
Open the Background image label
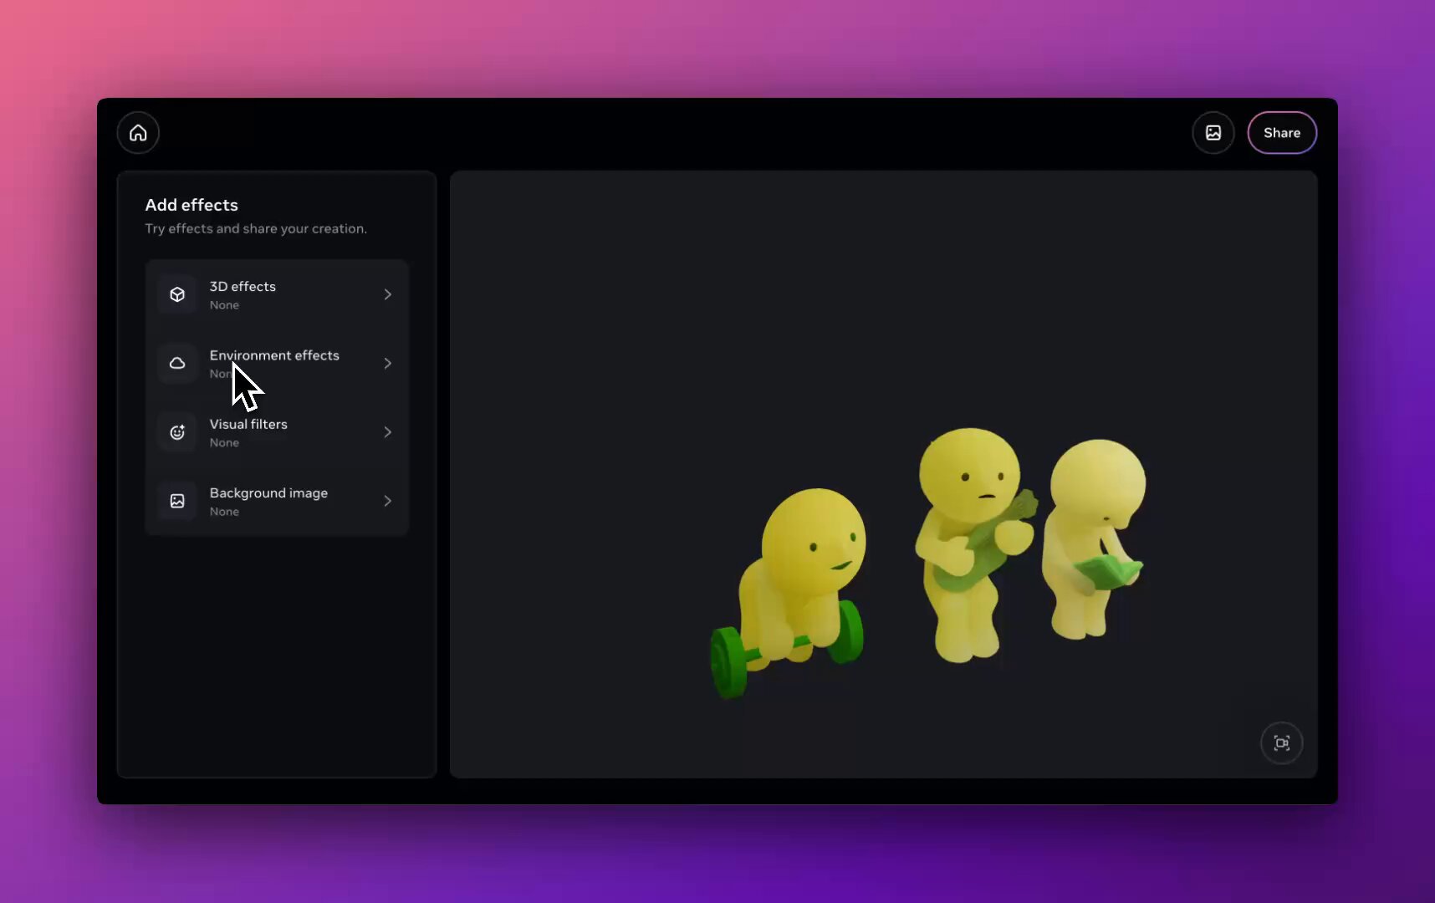click(268, 493)
